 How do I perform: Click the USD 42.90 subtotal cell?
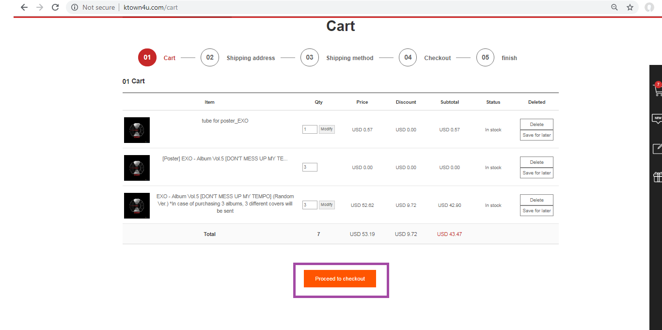[x=449, y=205]
